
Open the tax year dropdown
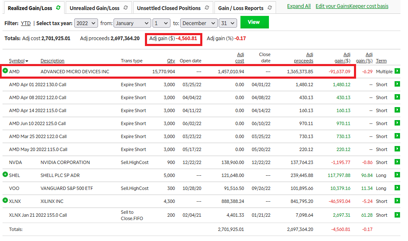86,23
